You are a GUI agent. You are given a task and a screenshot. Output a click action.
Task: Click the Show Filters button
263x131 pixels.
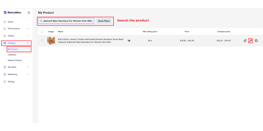104,21
